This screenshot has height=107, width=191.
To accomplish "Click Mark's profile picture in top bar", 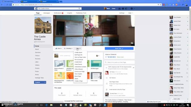I will pyautogui.click(x=105, y=8).
